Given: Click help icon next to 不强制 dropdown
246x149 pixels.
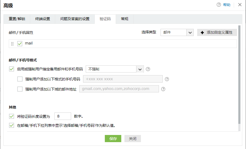Looking at the screenshot, I should [148, 69].
